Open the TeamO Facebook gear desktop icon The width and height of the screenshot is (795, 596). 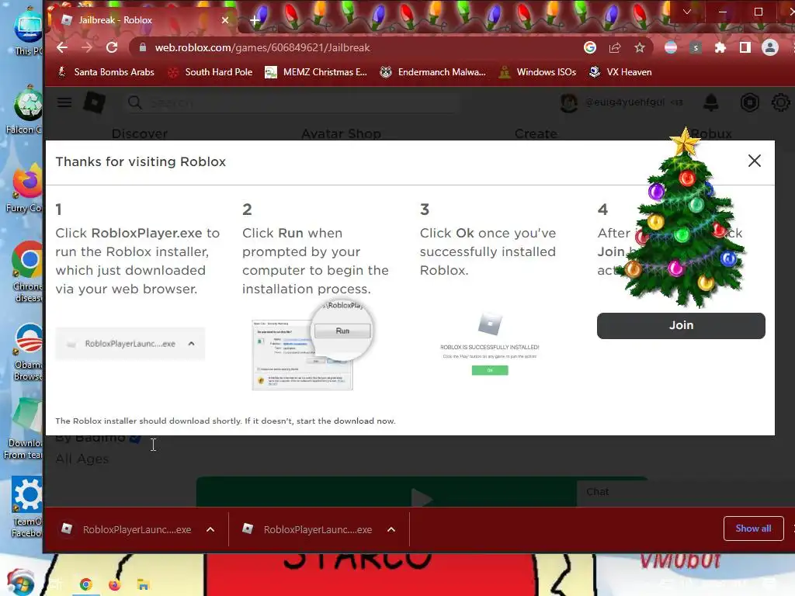pyautogui.click(x=26, y=507)
